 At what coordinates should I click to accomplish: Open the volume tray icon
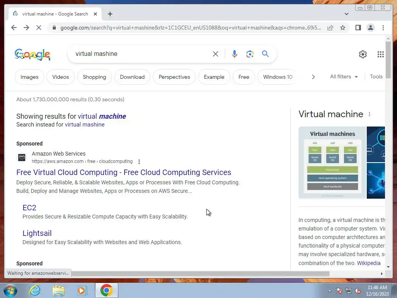(x=358, y=291)
